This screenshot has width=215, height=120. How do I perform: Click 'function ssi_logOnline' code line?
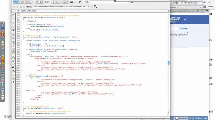tap(44, 17)
